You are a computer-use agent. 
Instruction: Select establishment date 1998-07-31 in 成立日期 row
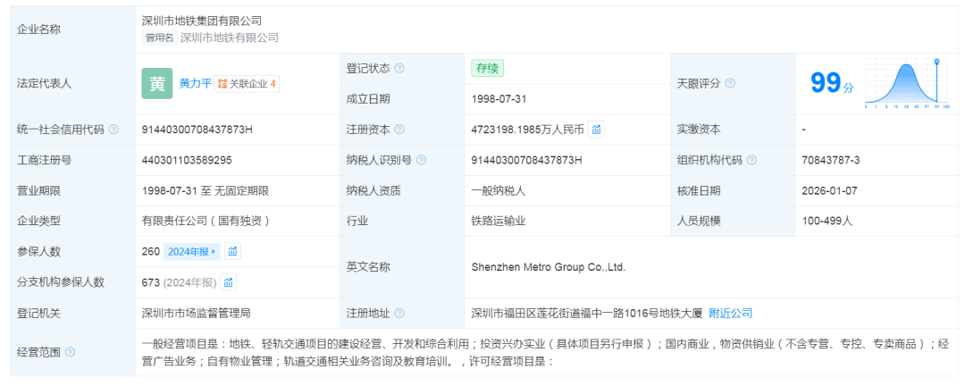[x=499, y=99]
